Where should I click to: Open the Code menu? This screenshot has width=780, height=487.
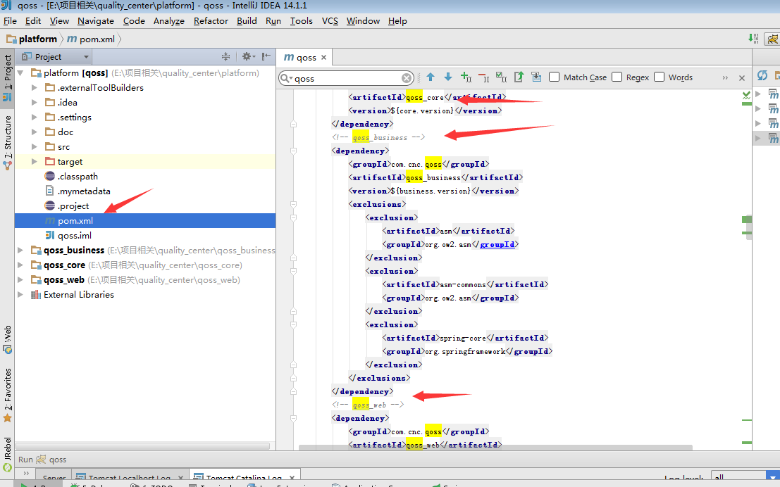coord(134,21)
